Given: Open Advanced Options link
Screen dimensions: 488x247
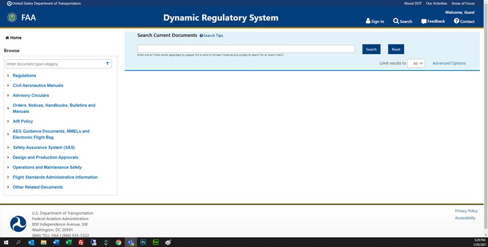Looking at the screenshot, I should (x=449, y=63).
